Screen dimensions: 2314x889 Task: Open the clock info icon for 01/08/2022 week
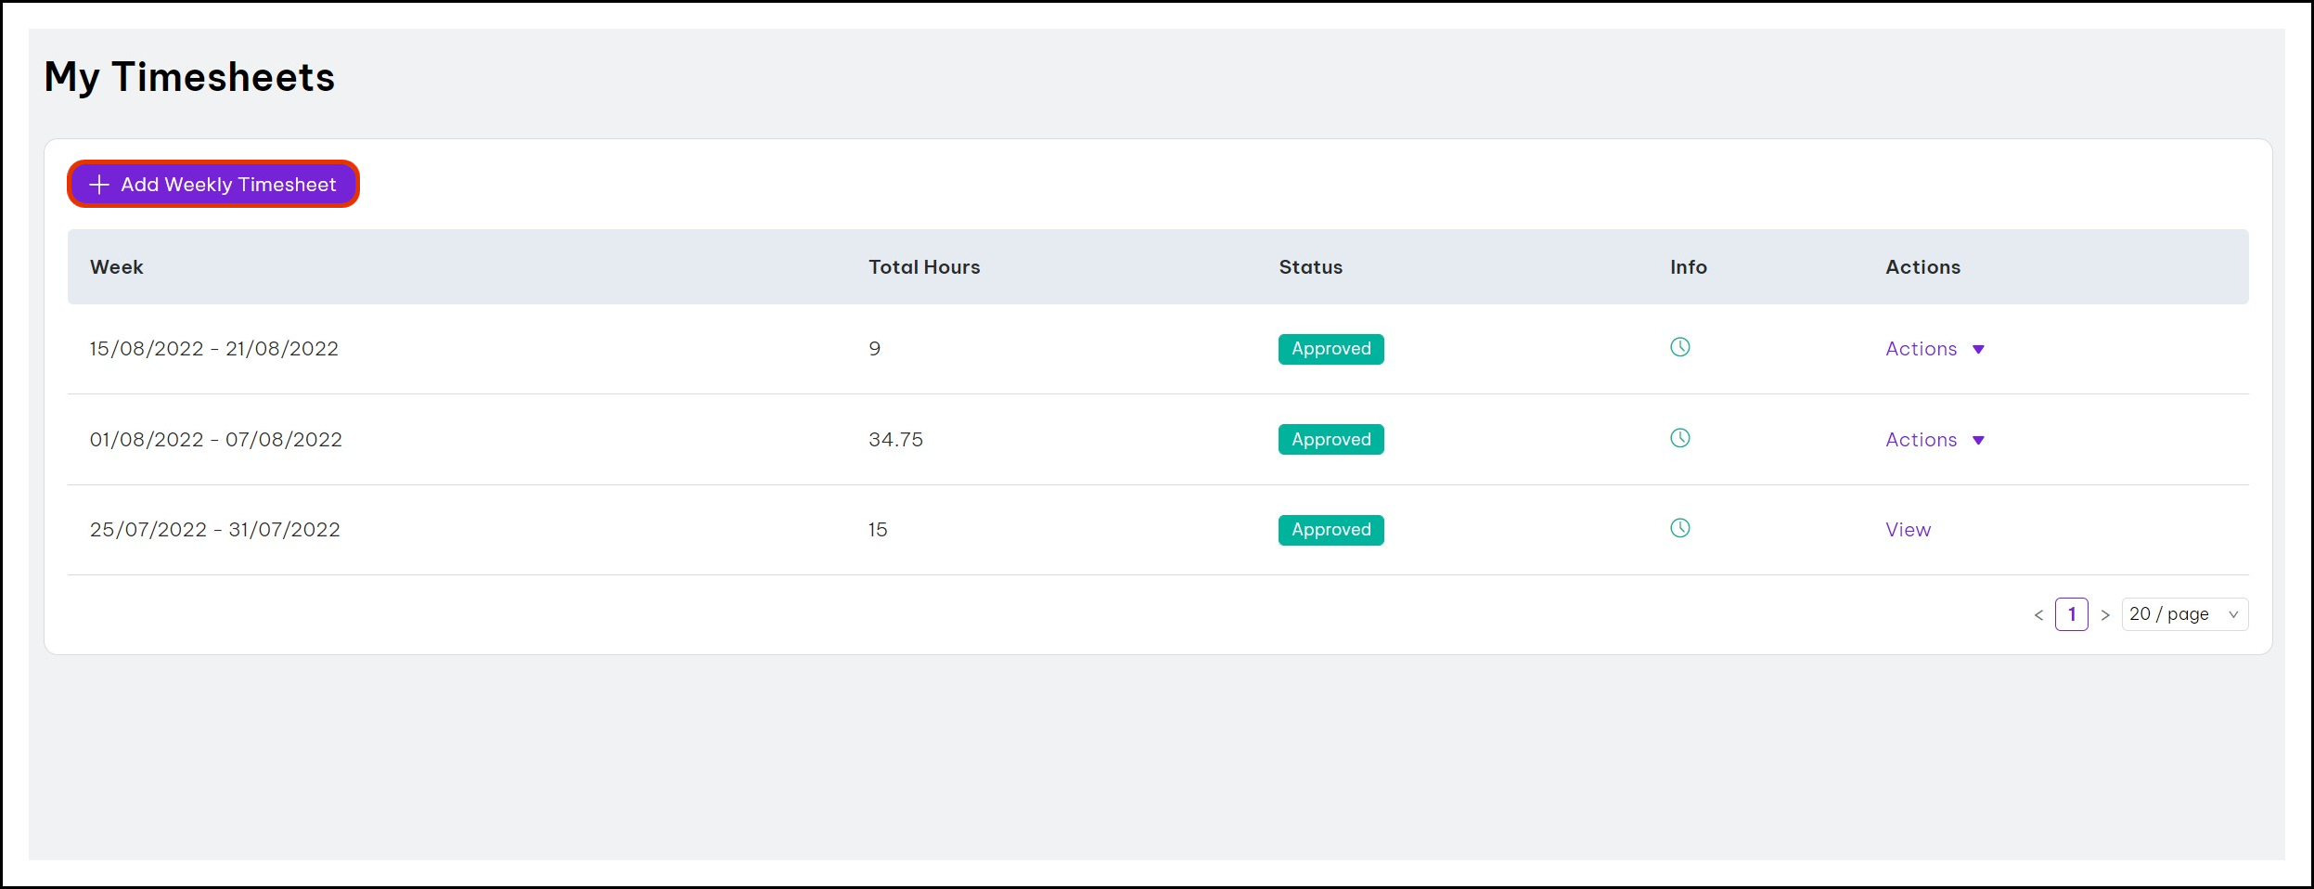pyautogui.click(x=1679, y=438)
